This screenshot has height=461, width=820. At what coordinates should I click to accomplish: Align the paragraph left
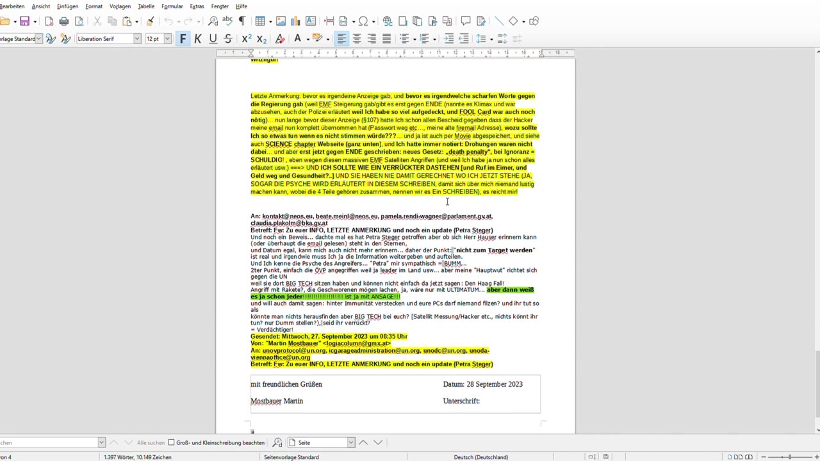[342, 39]
